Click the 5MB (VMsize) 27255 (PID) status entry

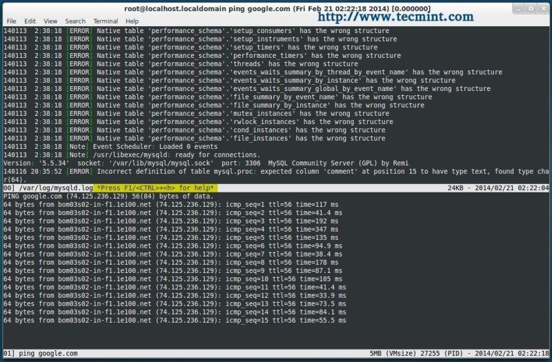(417, 353)
